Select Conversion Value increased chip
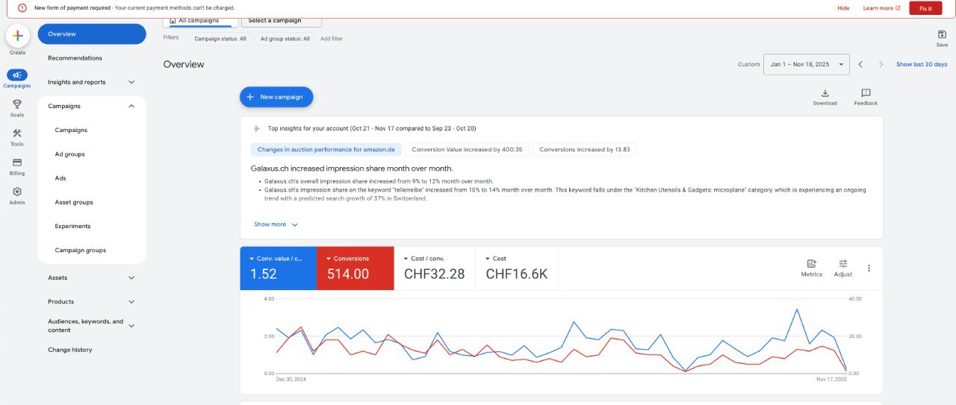 point(467,149)
